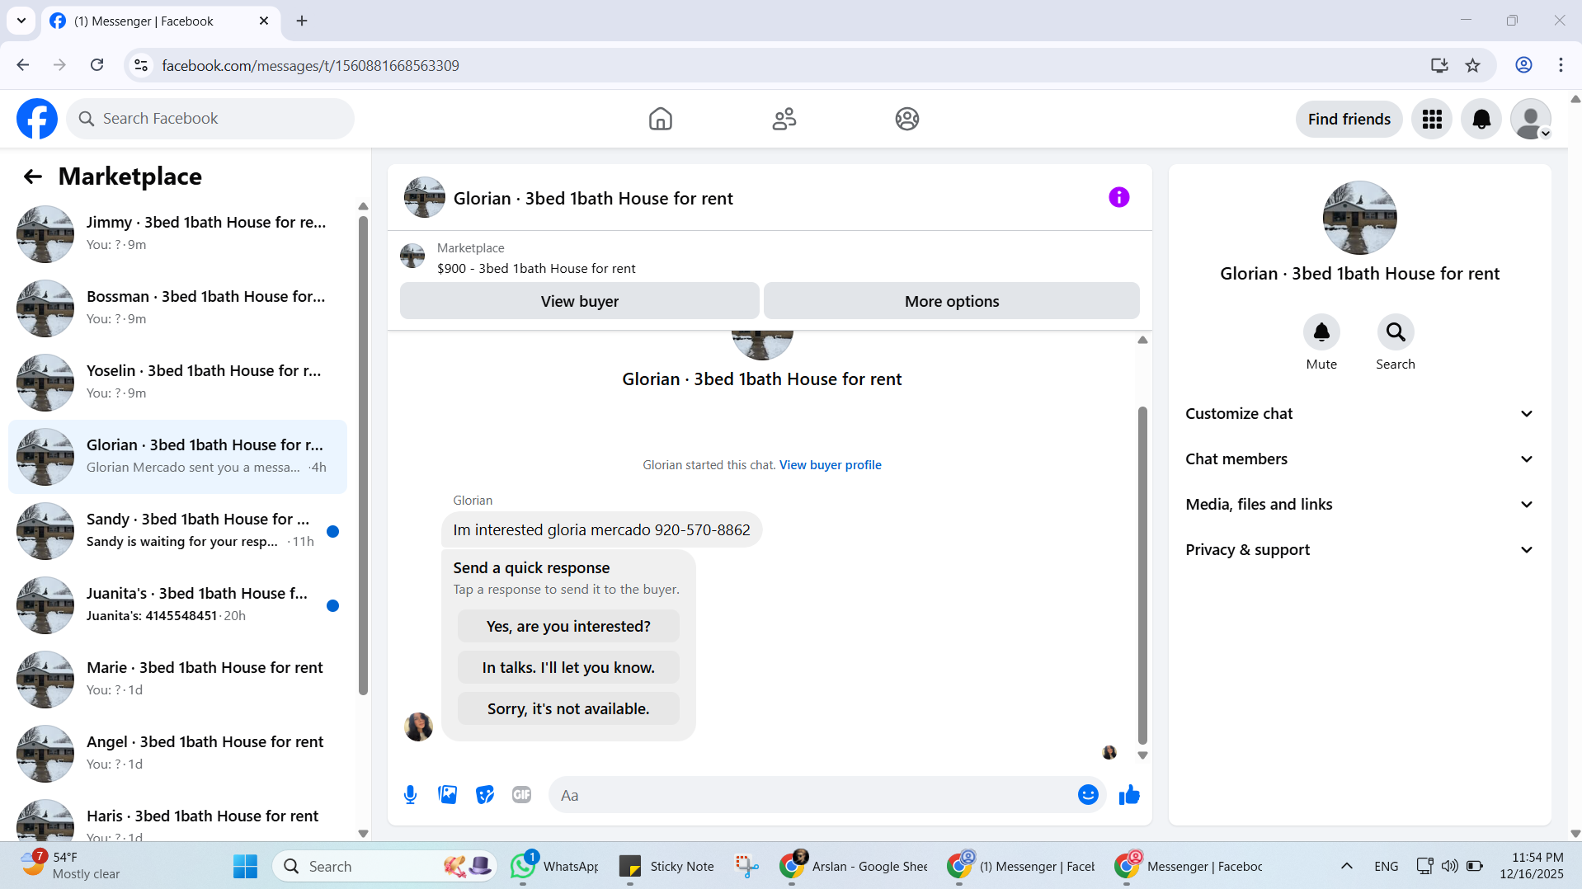Click the chat messages scrollbar
The image size is (1582, 889).
pyautogui.click(x=1142, y=575)
